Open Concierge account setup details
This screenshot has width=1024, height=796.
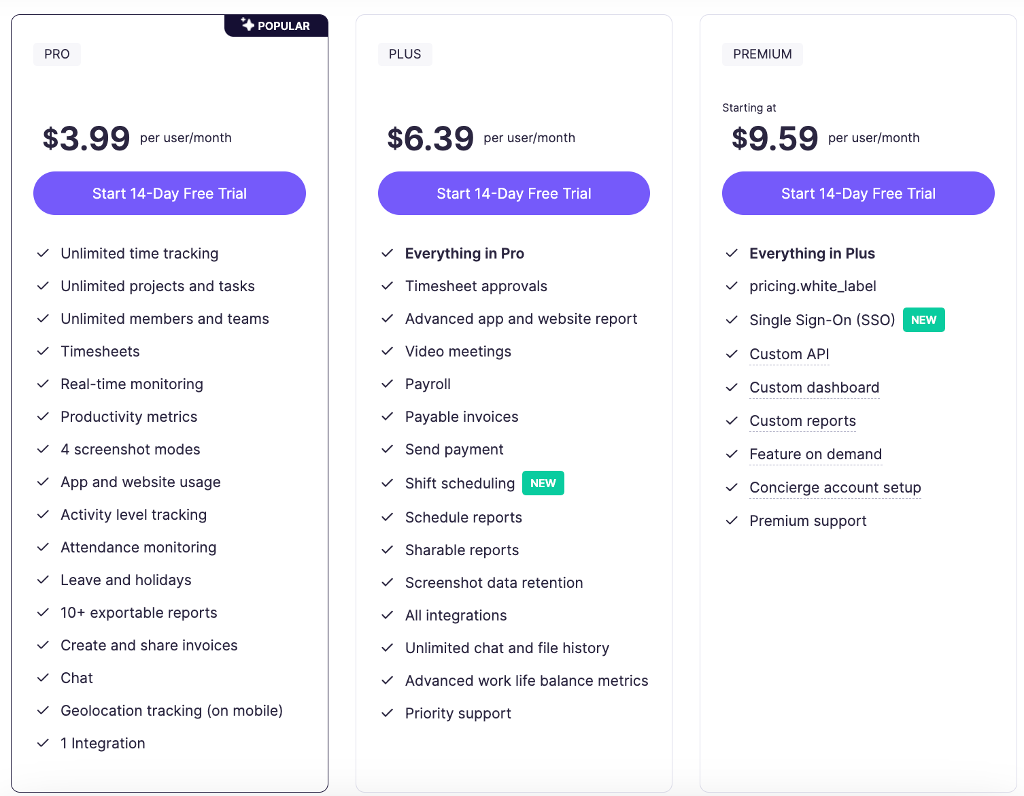(835, 487)
